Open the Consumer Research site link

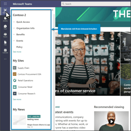(27, 94)
